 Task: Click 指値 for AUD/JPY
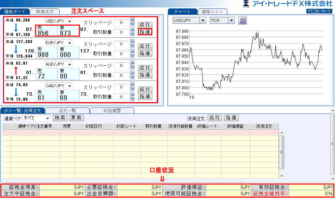[145, 75]
